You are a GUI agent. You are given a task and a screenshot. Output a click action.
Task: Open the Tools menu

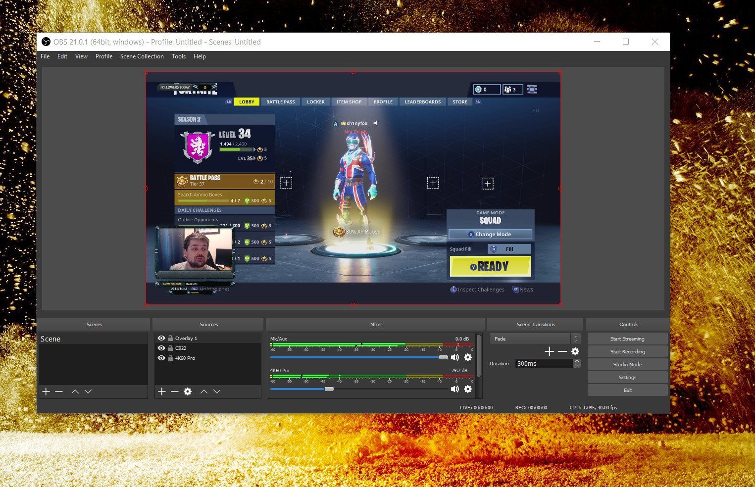179,56
